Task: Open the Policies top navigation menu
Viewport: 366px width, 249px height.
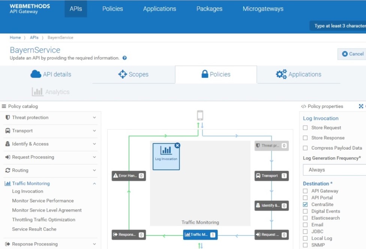Action: [112, 9]
